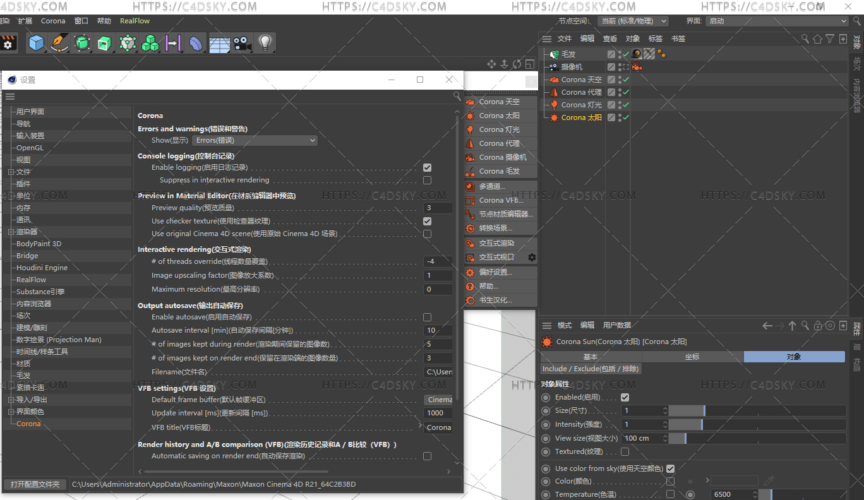Click 交互式渲染 entry
864x500 pixels.
click(501, 243)
